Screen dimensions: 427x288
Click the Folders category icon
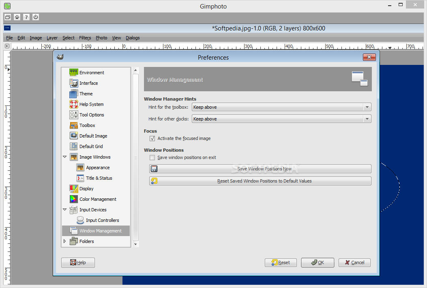coord(74,241)
